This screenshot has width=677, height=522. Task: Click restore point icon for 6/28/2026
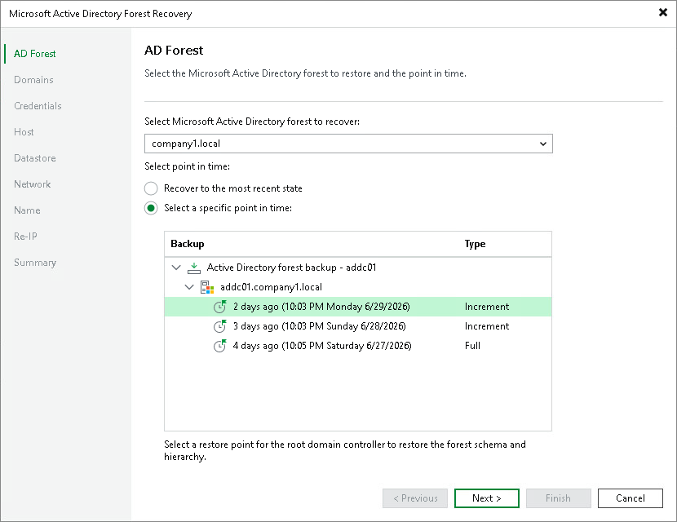(220, 326)
